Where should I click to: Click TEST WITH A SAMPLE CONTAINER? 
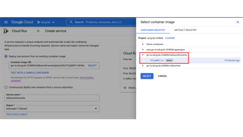click(30, 73)
